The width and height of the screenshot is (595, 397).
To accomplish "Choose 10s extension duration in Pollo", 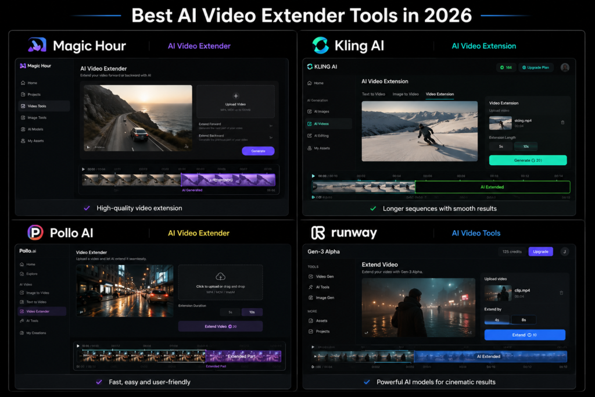I will click(x=252, y=312).
